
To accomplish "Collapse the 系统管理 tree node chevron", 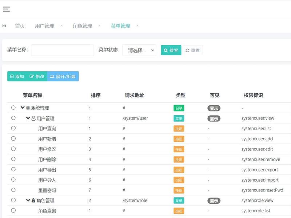I will pyautogui.click(x=23, y=108).
